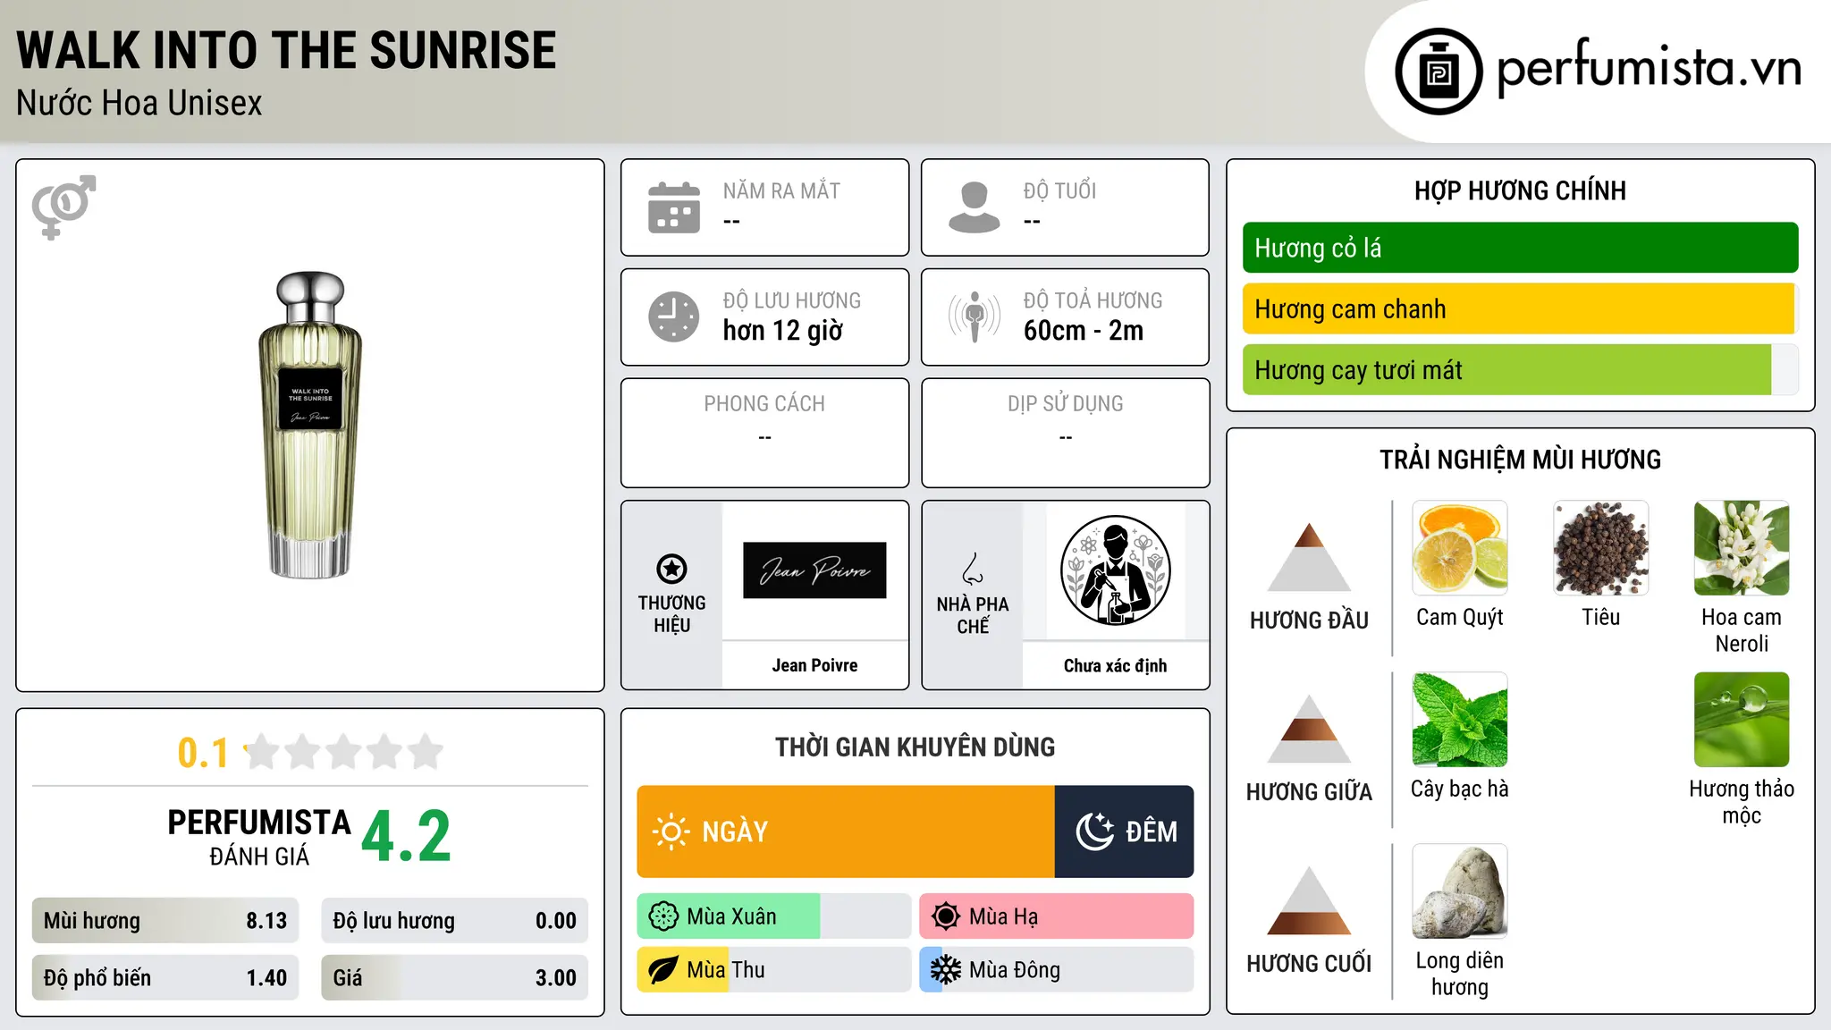
Task: Click the sun icon in the Ngày bar
Action: coord(671,832)
